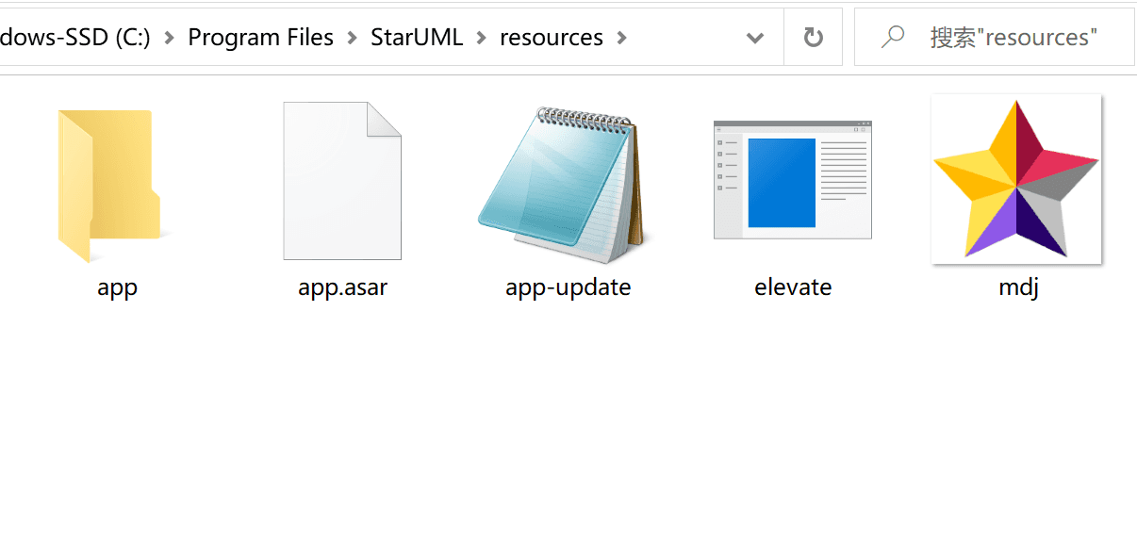
Task: Open address bar history dropdown arrow
Action: [x=754, y=38]
